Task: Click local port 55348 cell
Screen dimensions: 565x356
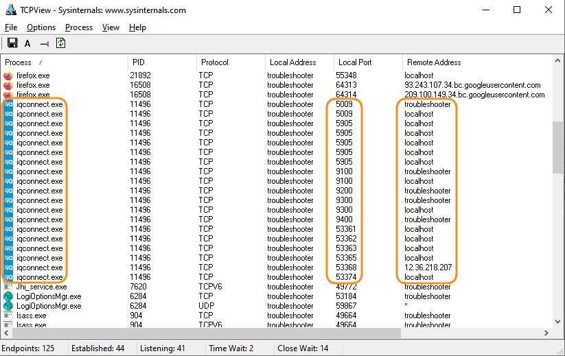Action: coord(346,75)
